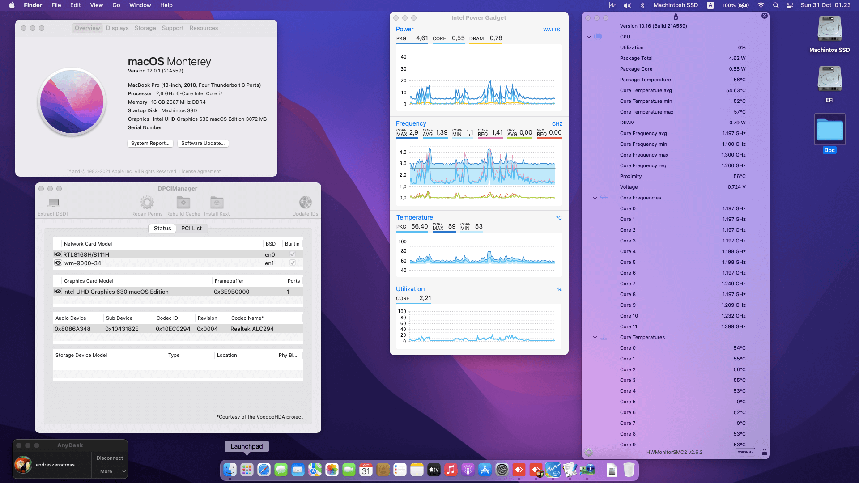859x483 pixels.
Task: Collapse the Core Temperatures group
Action: (x=595, y=337)
